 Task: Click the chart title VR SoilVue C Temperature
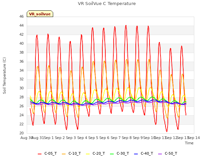[x=107, y=4]
